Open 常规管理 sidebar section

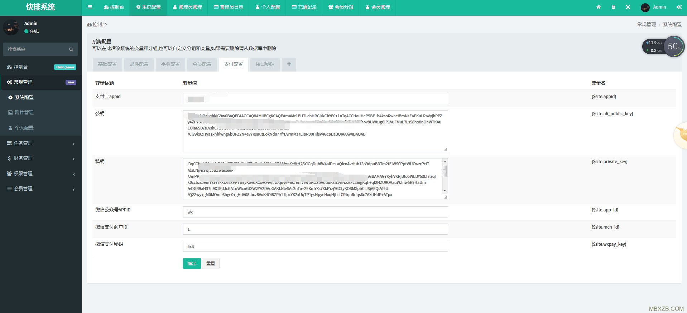click(41, 82)
